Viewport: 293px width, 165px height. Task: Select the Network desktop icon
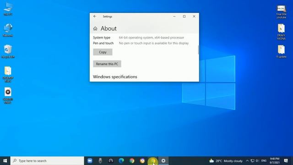click(8, 30)
